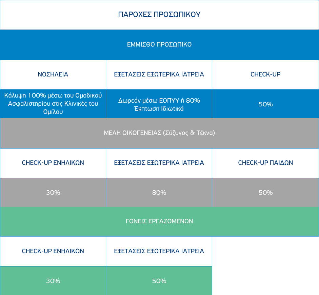Image resolution: width=319 pixels, height=295 pixels.
Task: Select ΕΞΕΤΑΣΕΙΣ ΕΞΩΤΕΡΙΚΑ ΙΑΤΡΕΙΑ header under ΕΜΜΙΣΘΟ ΠΡΟΣΩΠΙΚΟ
Action: click(159, 74)
